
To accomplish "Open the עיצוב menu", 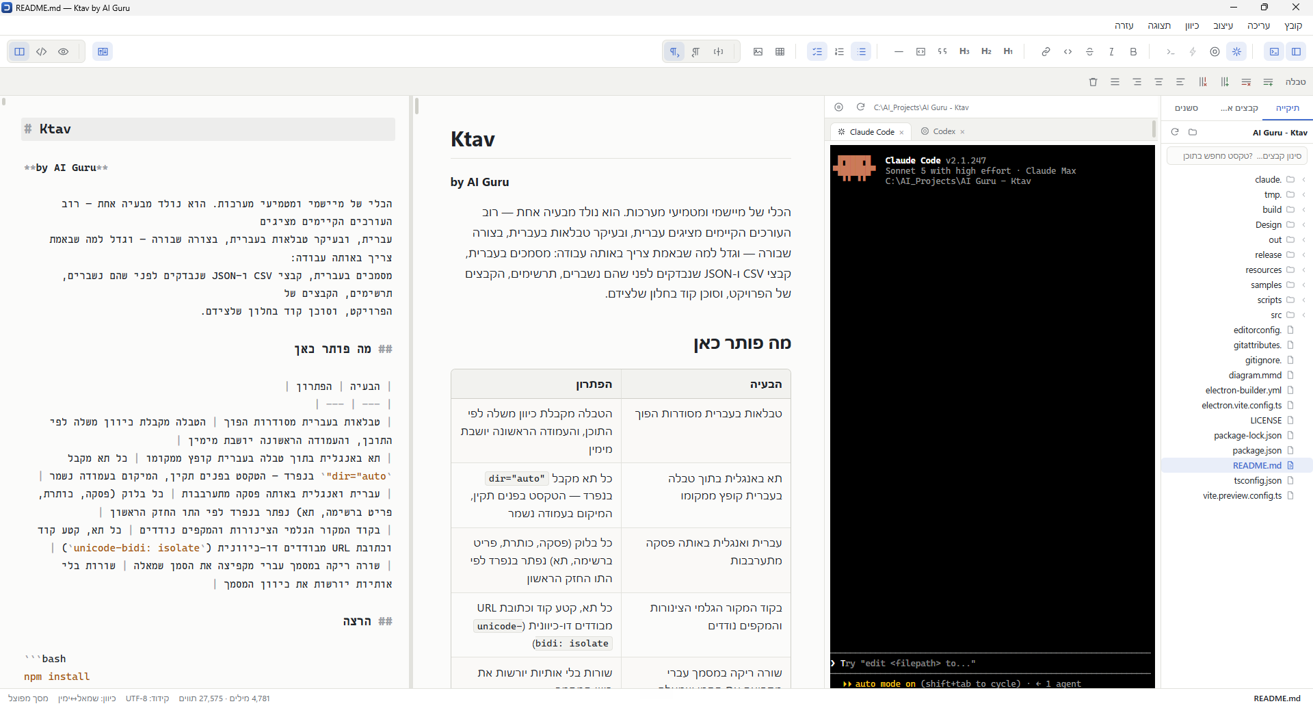I will point(1223,25).
